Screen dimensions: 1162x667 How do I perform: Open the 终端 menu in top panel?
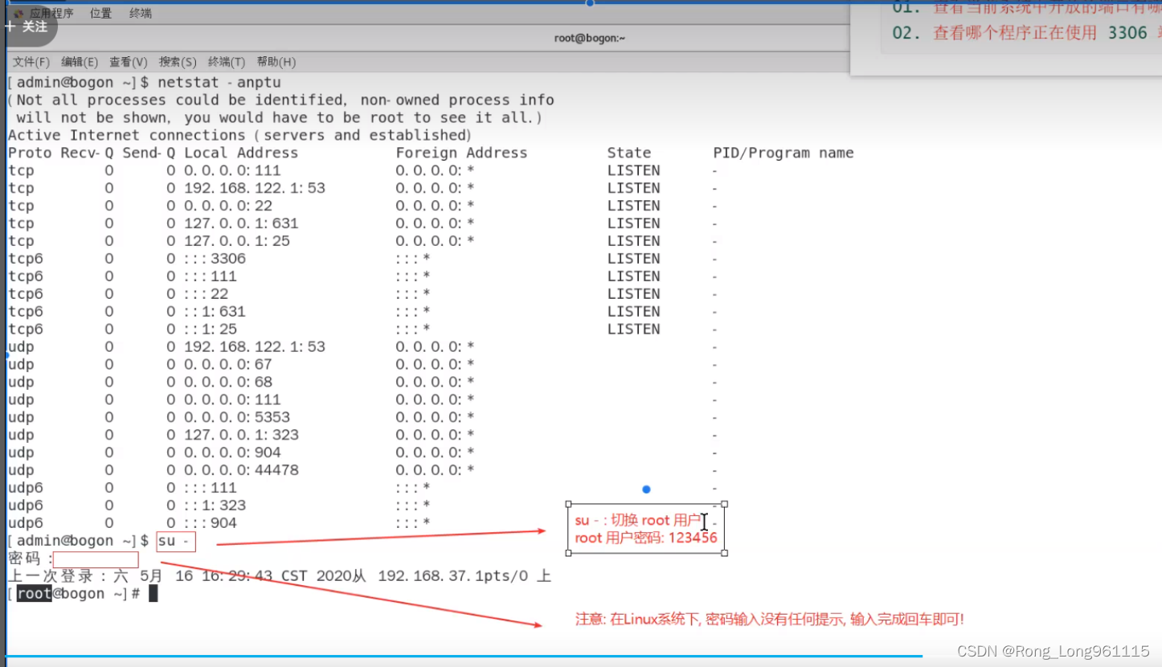(x=141, y=13)
